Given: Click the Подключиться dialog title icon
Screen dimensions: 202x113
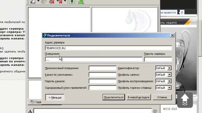Looking at the screenshot, I should [45, 35].
